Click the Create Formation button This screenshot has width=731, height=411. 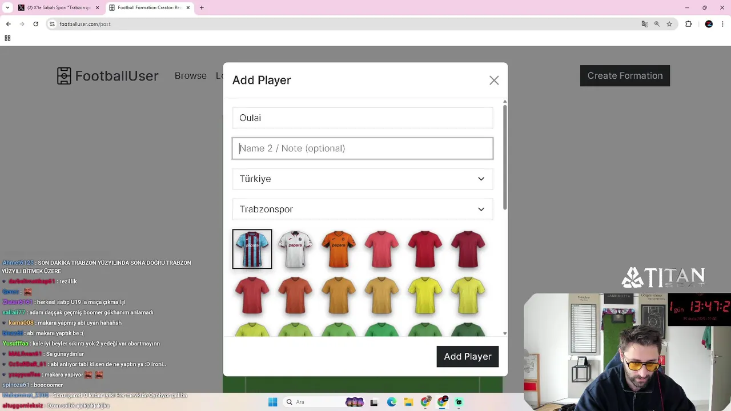(x=625, y=75)
